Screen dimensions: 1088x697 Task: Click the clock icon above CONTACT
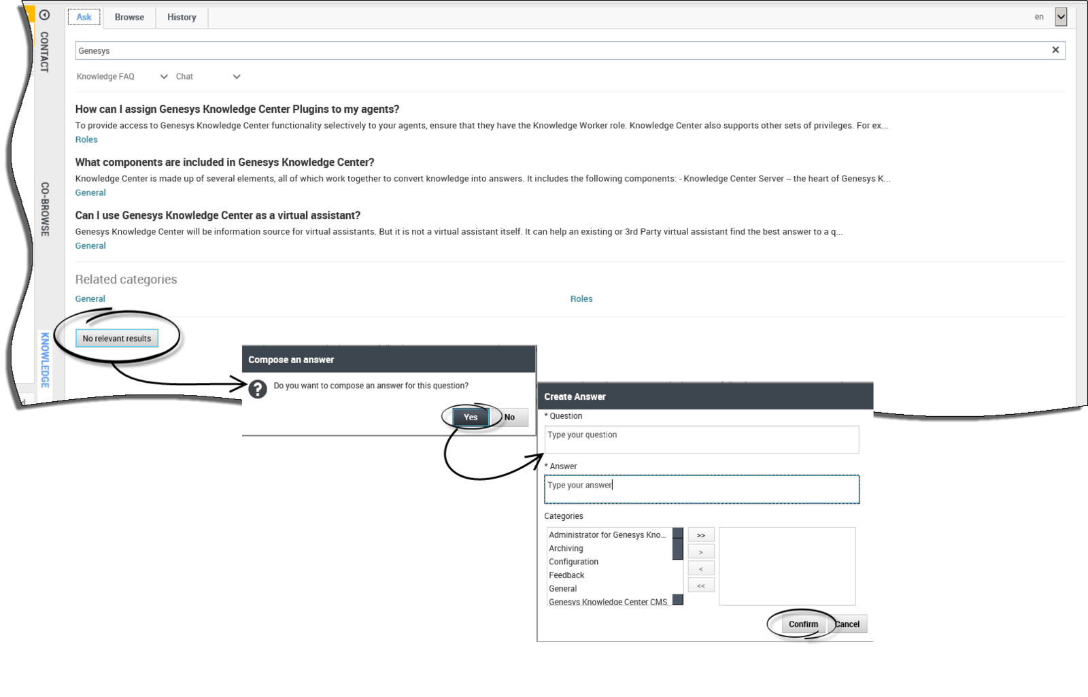[45, 15]
